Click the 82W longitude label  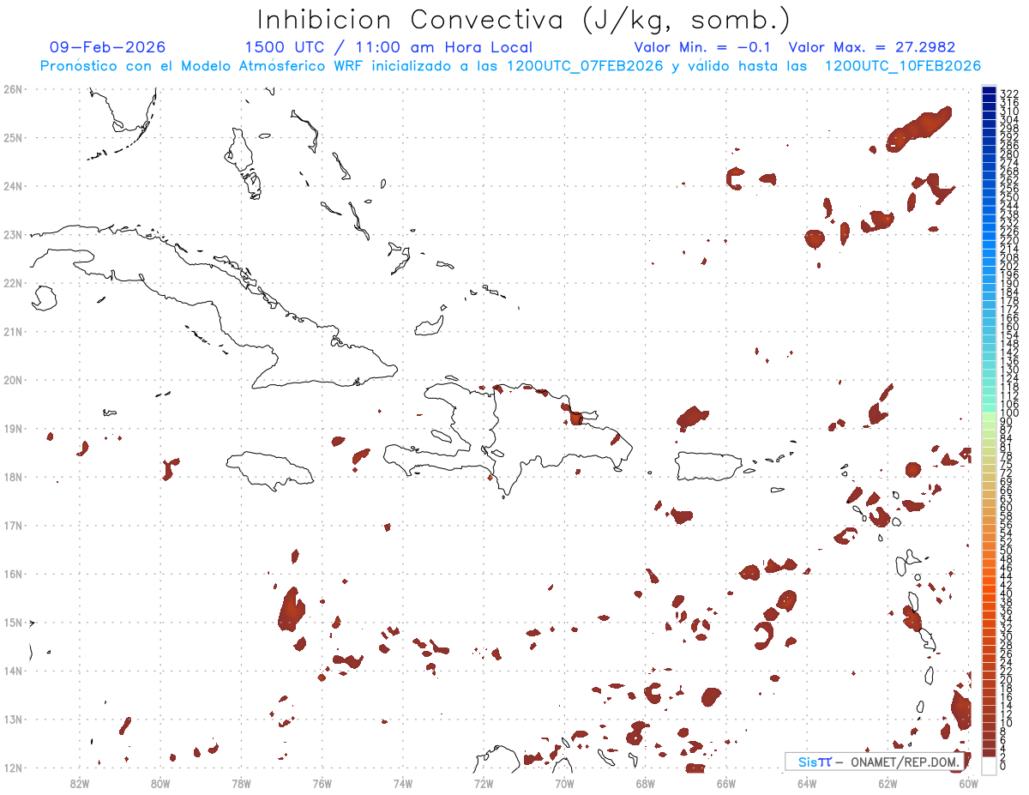80,782
